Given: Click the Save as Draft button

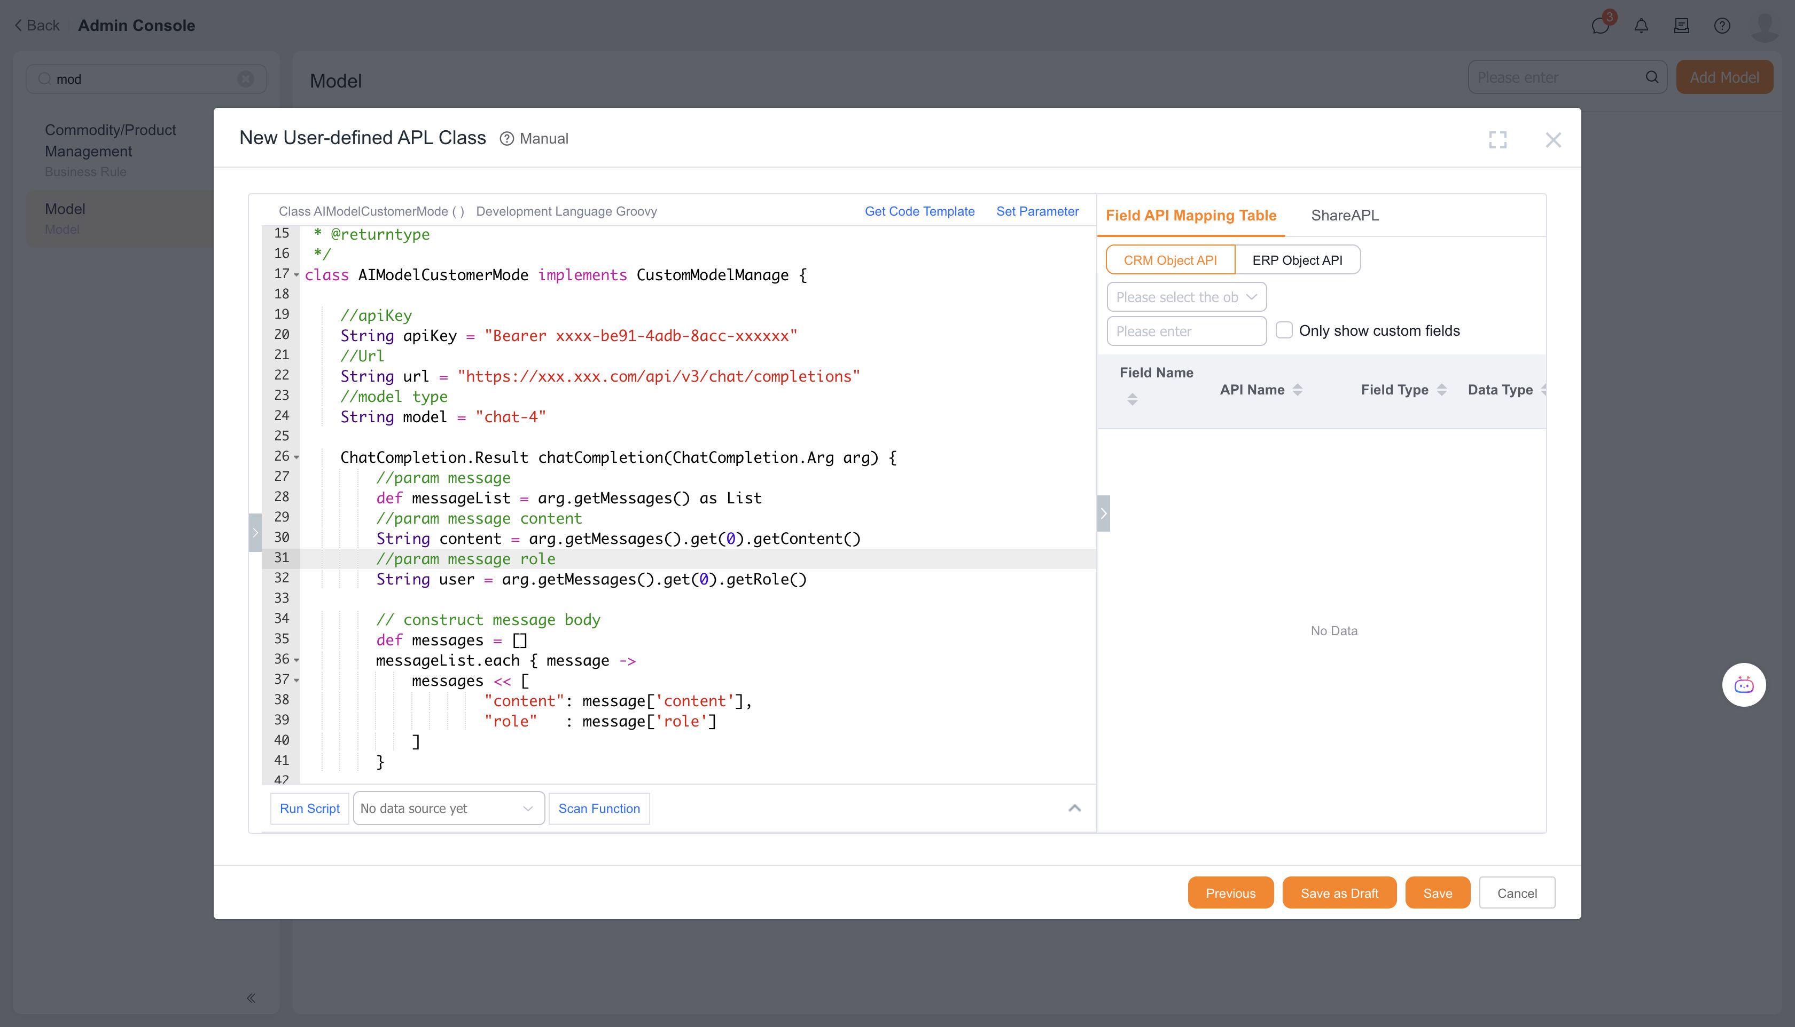Looking at the screenshot, I should tap(1338, 893).
